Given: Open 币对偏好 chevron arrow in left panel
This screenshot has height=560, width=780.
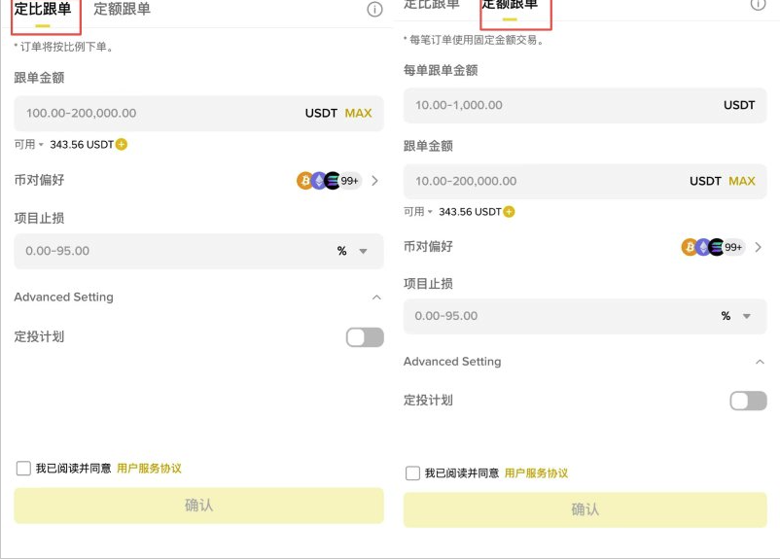Looking at the screenshot, I should [x=375, y=181].
